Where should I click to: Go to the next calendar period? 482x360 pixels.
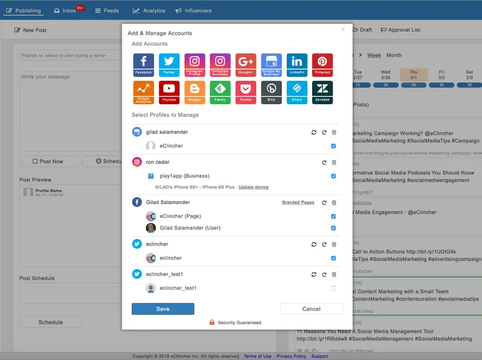[x=360, y=55]
